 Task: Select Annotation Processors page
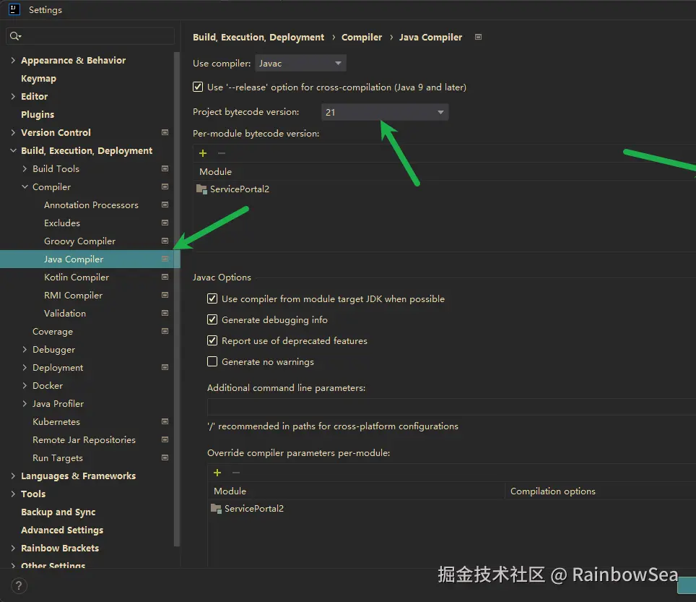tap(91, 205)
